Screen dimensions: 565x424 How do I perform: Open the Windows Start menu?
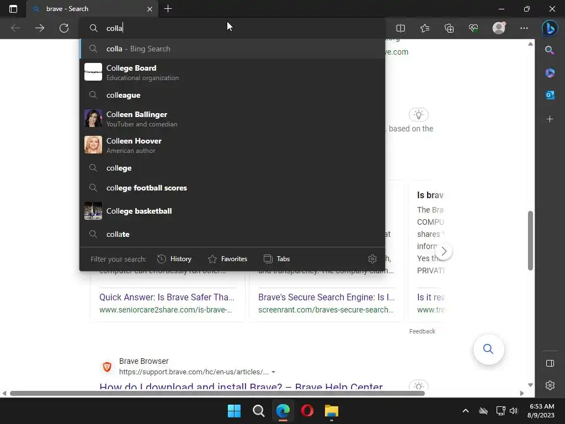(x=234, y=411)
